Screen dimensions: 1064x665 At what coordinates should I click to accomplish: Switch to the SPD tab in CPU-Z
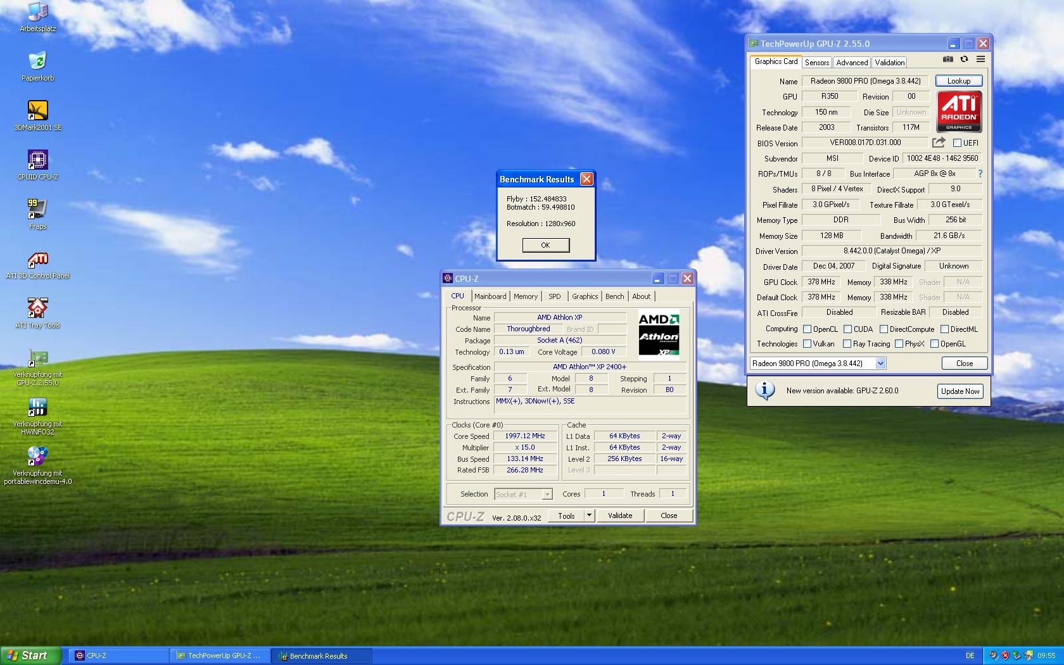pos(555,296)
